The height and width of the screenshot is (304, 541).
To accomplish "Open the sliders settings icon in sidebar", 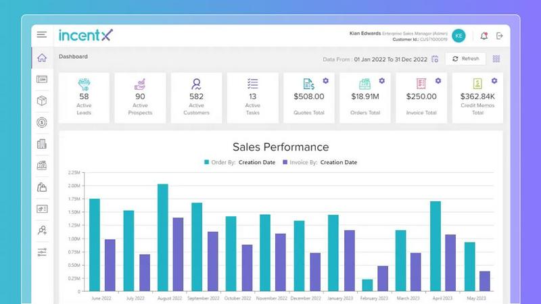I will tap(42, 252).
